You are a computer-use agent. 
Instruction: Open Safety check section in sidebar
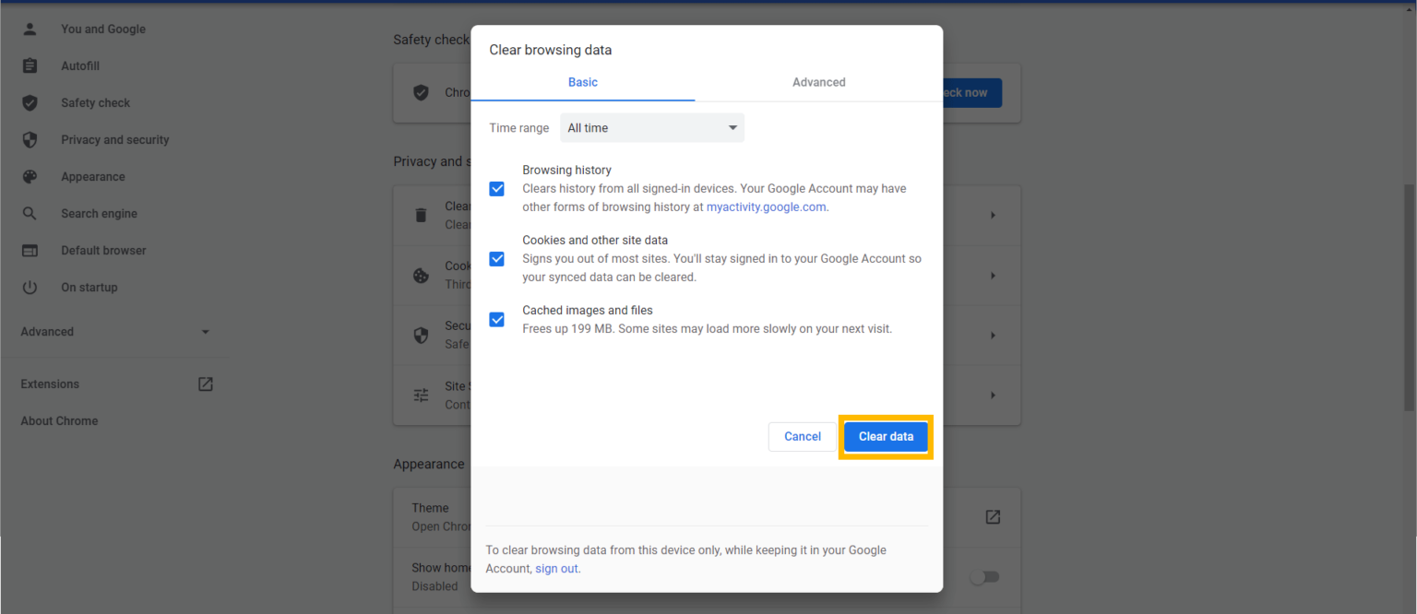[95, 102]
